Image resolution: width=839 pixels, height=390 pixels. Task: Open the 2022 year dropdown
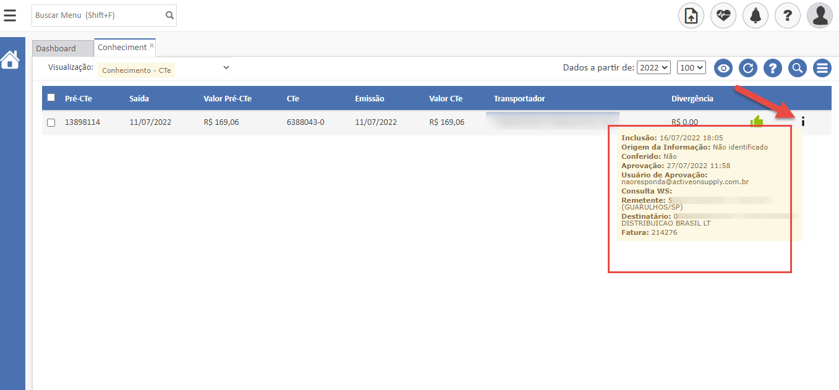coord(654,67)
